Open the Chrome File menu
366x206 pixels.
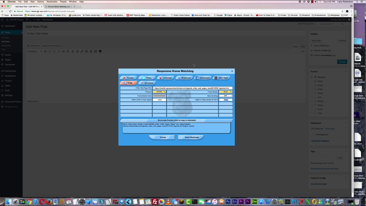(x=20, y=2)
